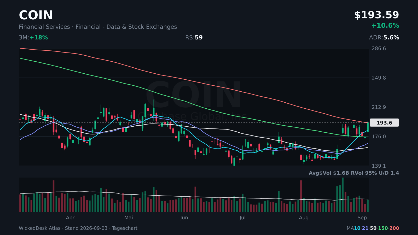Click the MA 21 legend entry
The width and height of the screenshot is (418, 235).
[x=365, y=228]
